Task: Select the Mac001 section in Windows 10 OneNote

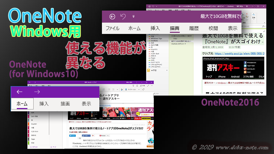Action: coord(34,124)
